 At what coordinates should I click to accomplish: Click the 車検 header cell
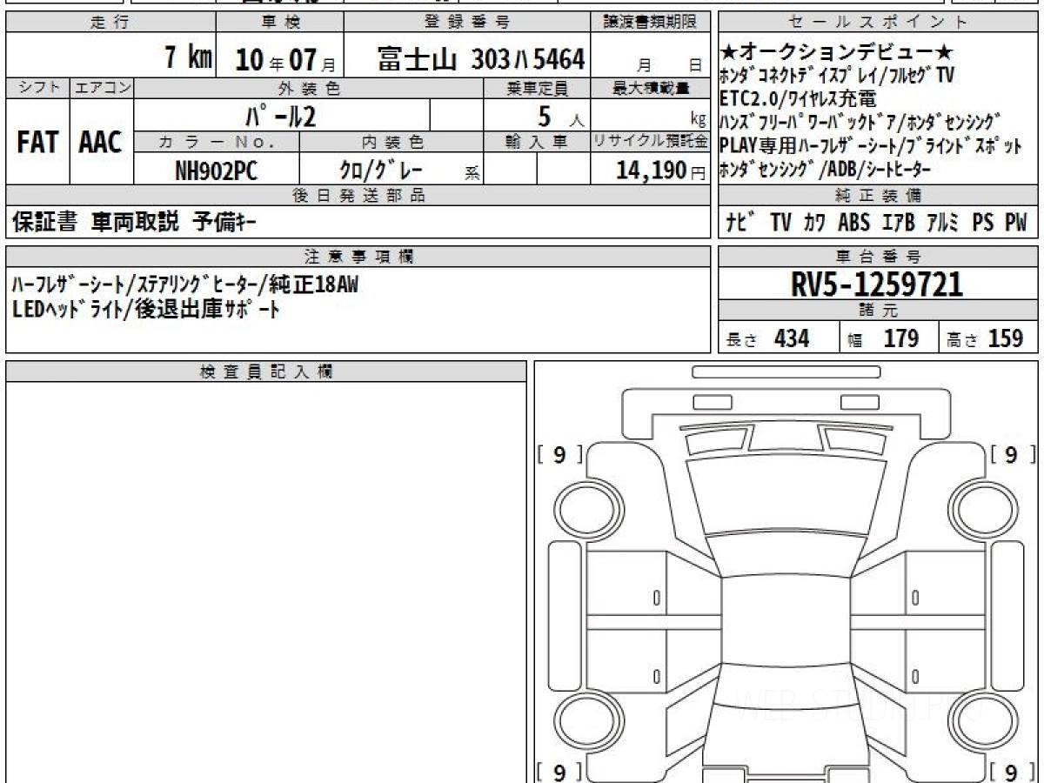point(281,23)
